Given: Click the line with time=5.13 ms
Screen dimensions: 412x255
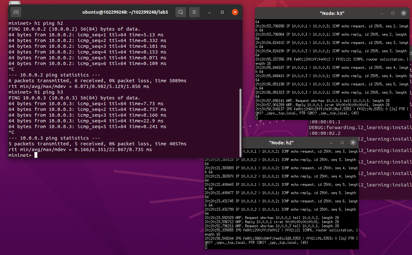Looking at the screenshot, I should tap(86, 35).
